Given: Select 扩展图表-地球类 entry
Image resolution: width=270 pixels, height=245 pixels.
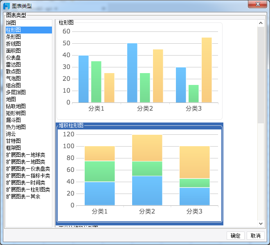Looking at the screenshot, I should tap(29, 155).
